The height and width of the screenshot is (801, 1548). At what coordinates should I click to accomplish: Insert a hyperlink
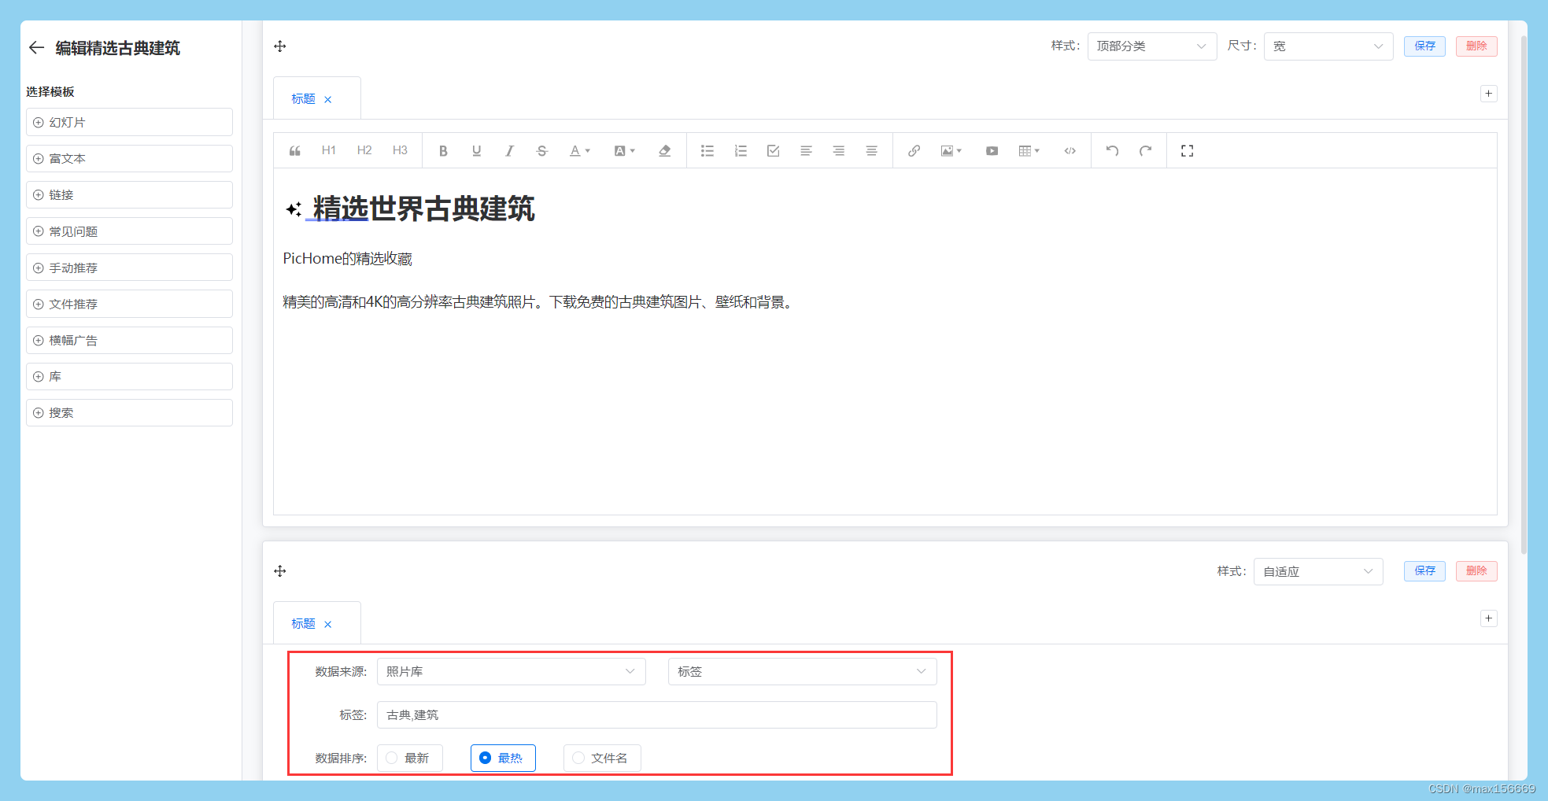[x=914, y=151]
